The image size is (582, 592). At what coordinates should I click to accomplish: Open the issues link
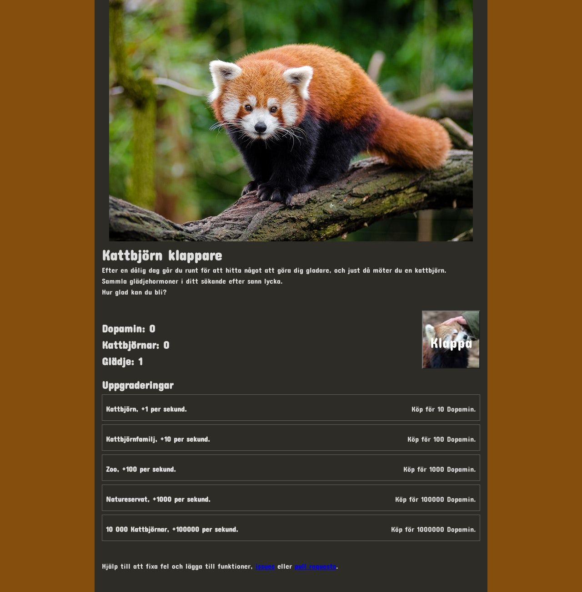click(x=265, y=566)
